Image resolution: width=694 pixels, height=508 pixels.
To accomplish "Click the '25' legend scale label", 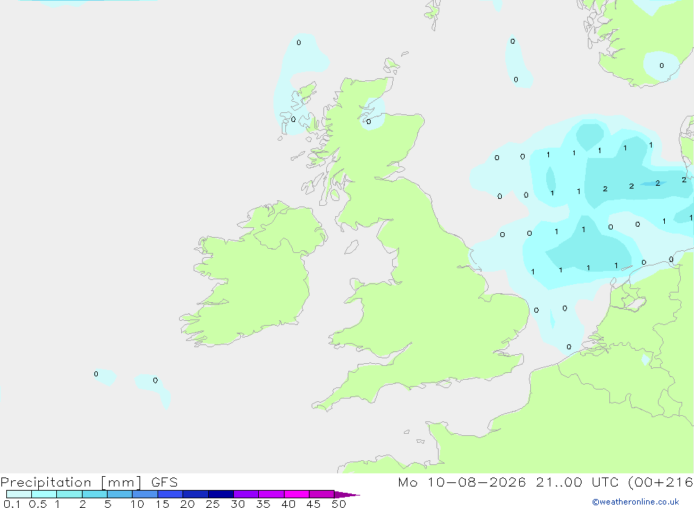I will tap(212, 504).
